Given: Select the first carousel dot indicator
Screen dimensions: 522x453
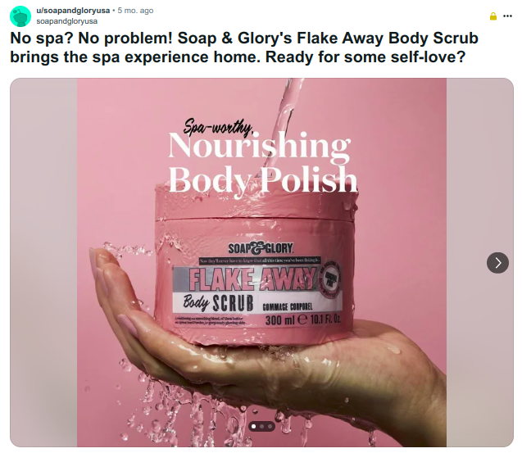Looking at the screenshot, I should 254,426.
